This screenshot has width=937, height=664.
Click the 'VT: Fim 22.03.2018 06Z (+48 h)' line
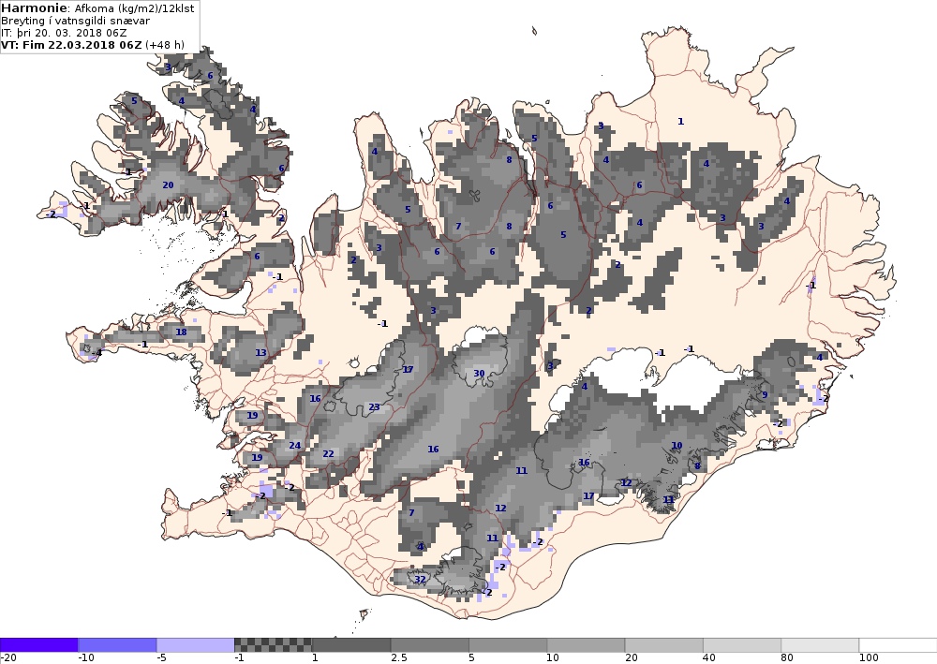click(93, 45)
